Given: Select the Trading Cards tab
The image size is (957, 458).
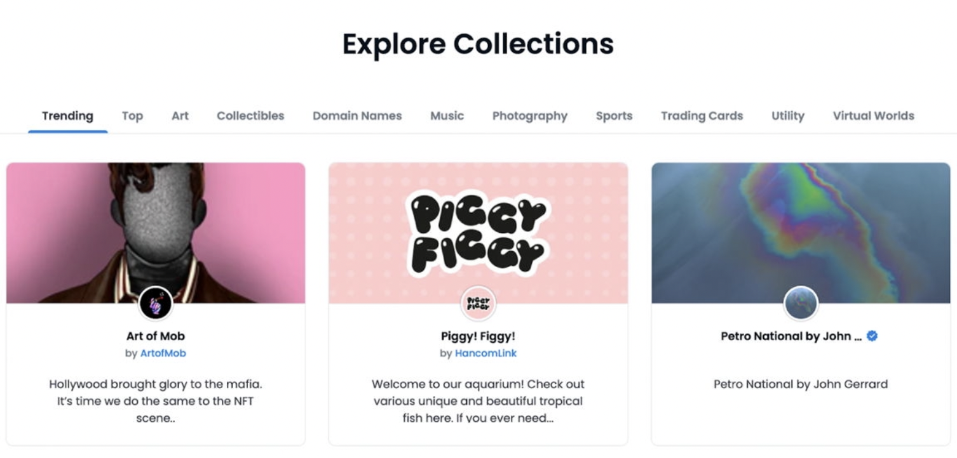Looking at the screenshot, I should pyautogui.click(x=702, y=116).
